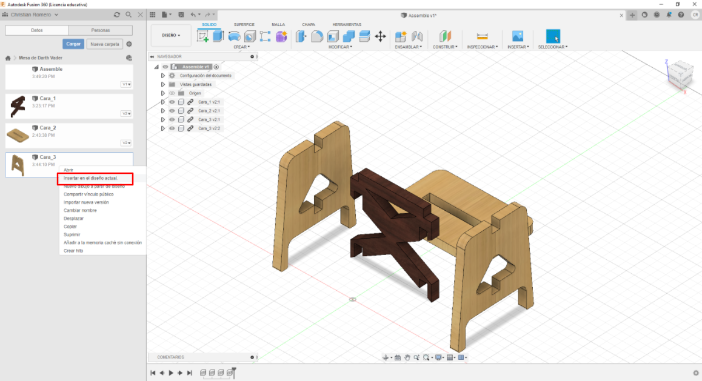
Task: Click the New Component icon
Action: (401, 36)
